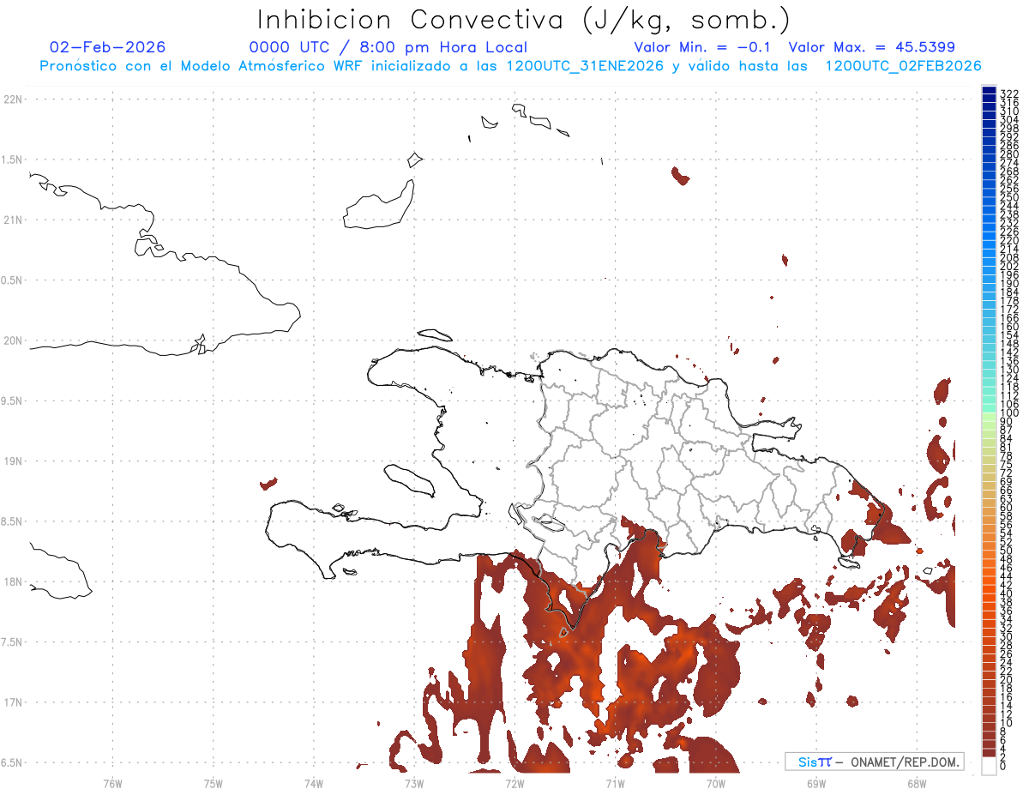Click the light green swatch beside the 100 label
1029x795 pixels.
pyautogui.click(x=989, y=415)
